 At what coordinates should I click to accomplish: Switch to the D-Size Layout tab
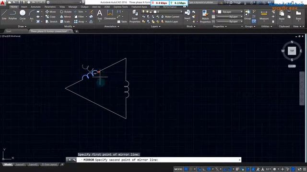tap(49, 164)
